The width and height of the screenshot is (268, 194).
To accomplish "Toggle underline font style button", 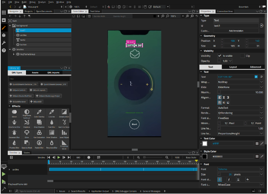I will coord(238,179).
